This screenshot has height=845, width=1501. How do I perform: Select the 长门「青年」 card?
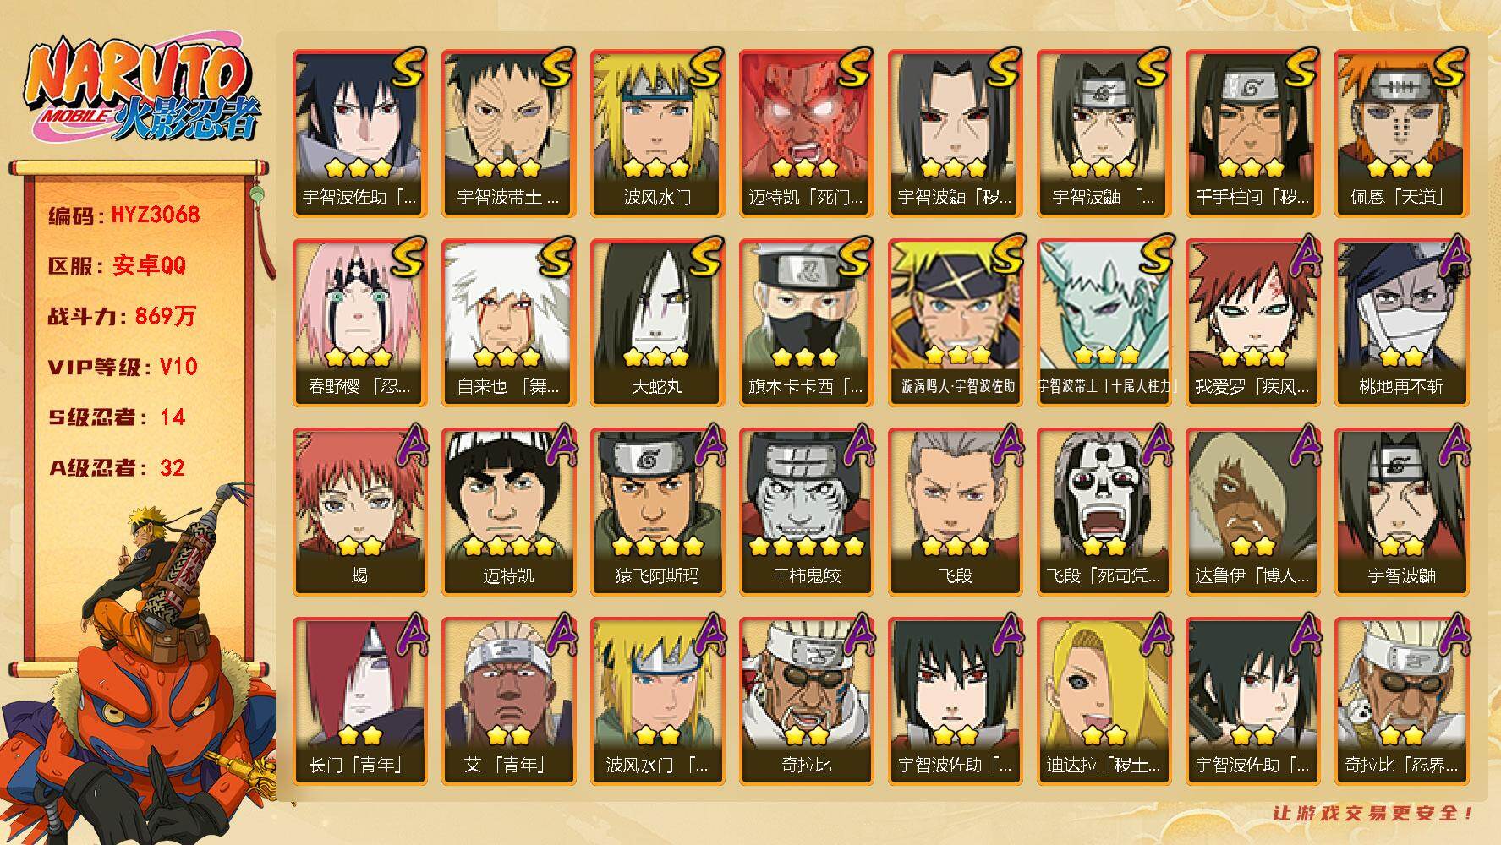pos(359,701)
